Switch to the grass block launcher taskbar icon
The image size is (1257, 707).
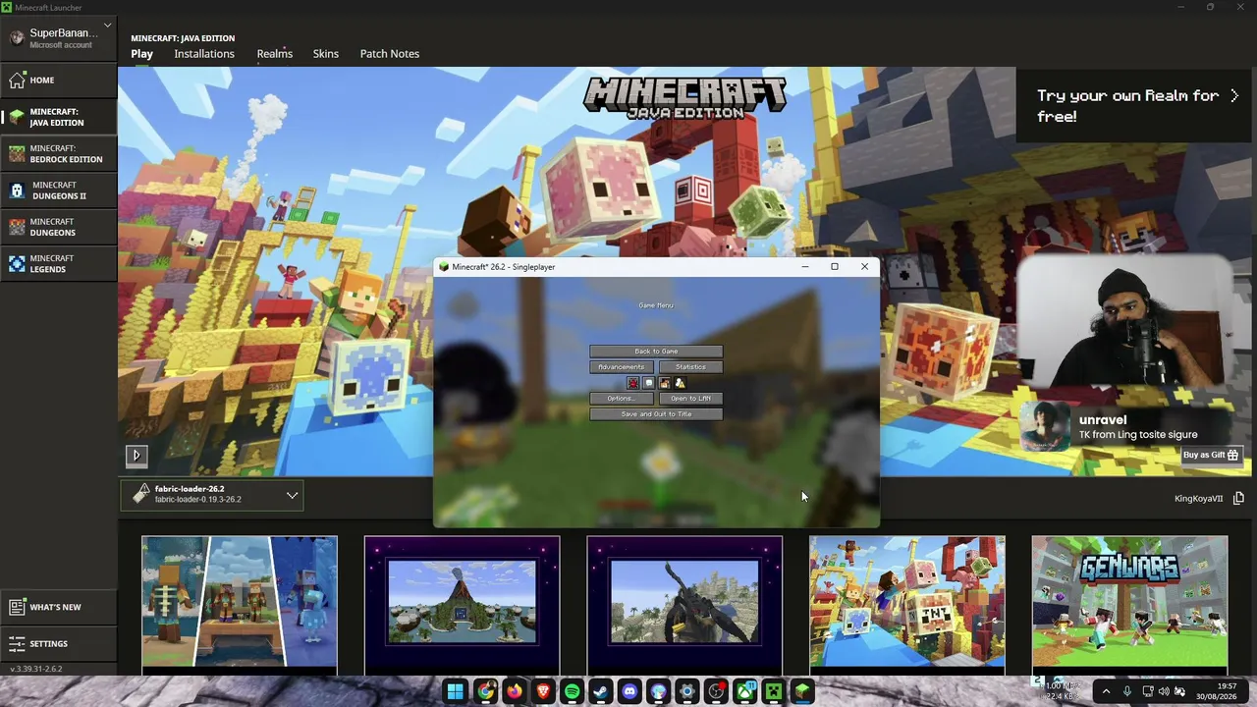[802, 691]
